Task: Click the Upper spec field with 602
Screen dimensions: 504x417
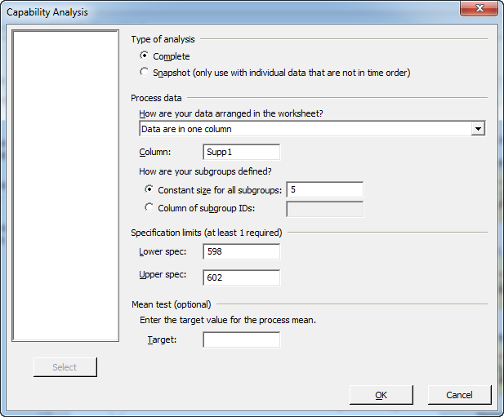Action: [242, 277]
